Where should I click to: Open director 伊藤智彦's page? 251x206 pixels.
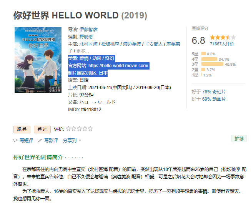88,29
